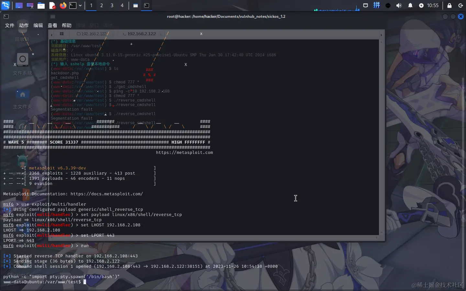Click the vertical scrollbar of the background window
466x291 pixels.
382,137
